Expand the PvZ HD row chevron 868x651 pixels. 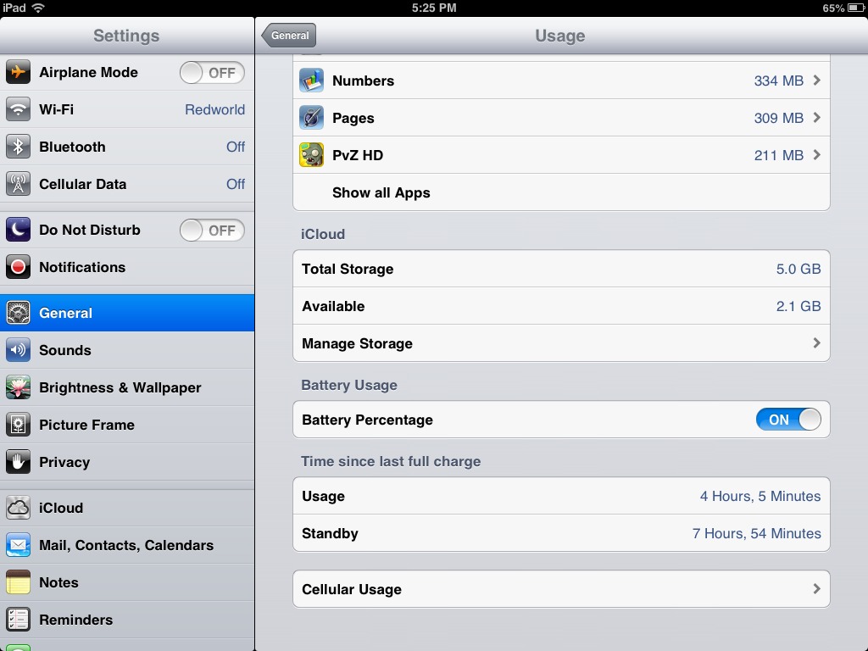point(816,155)
